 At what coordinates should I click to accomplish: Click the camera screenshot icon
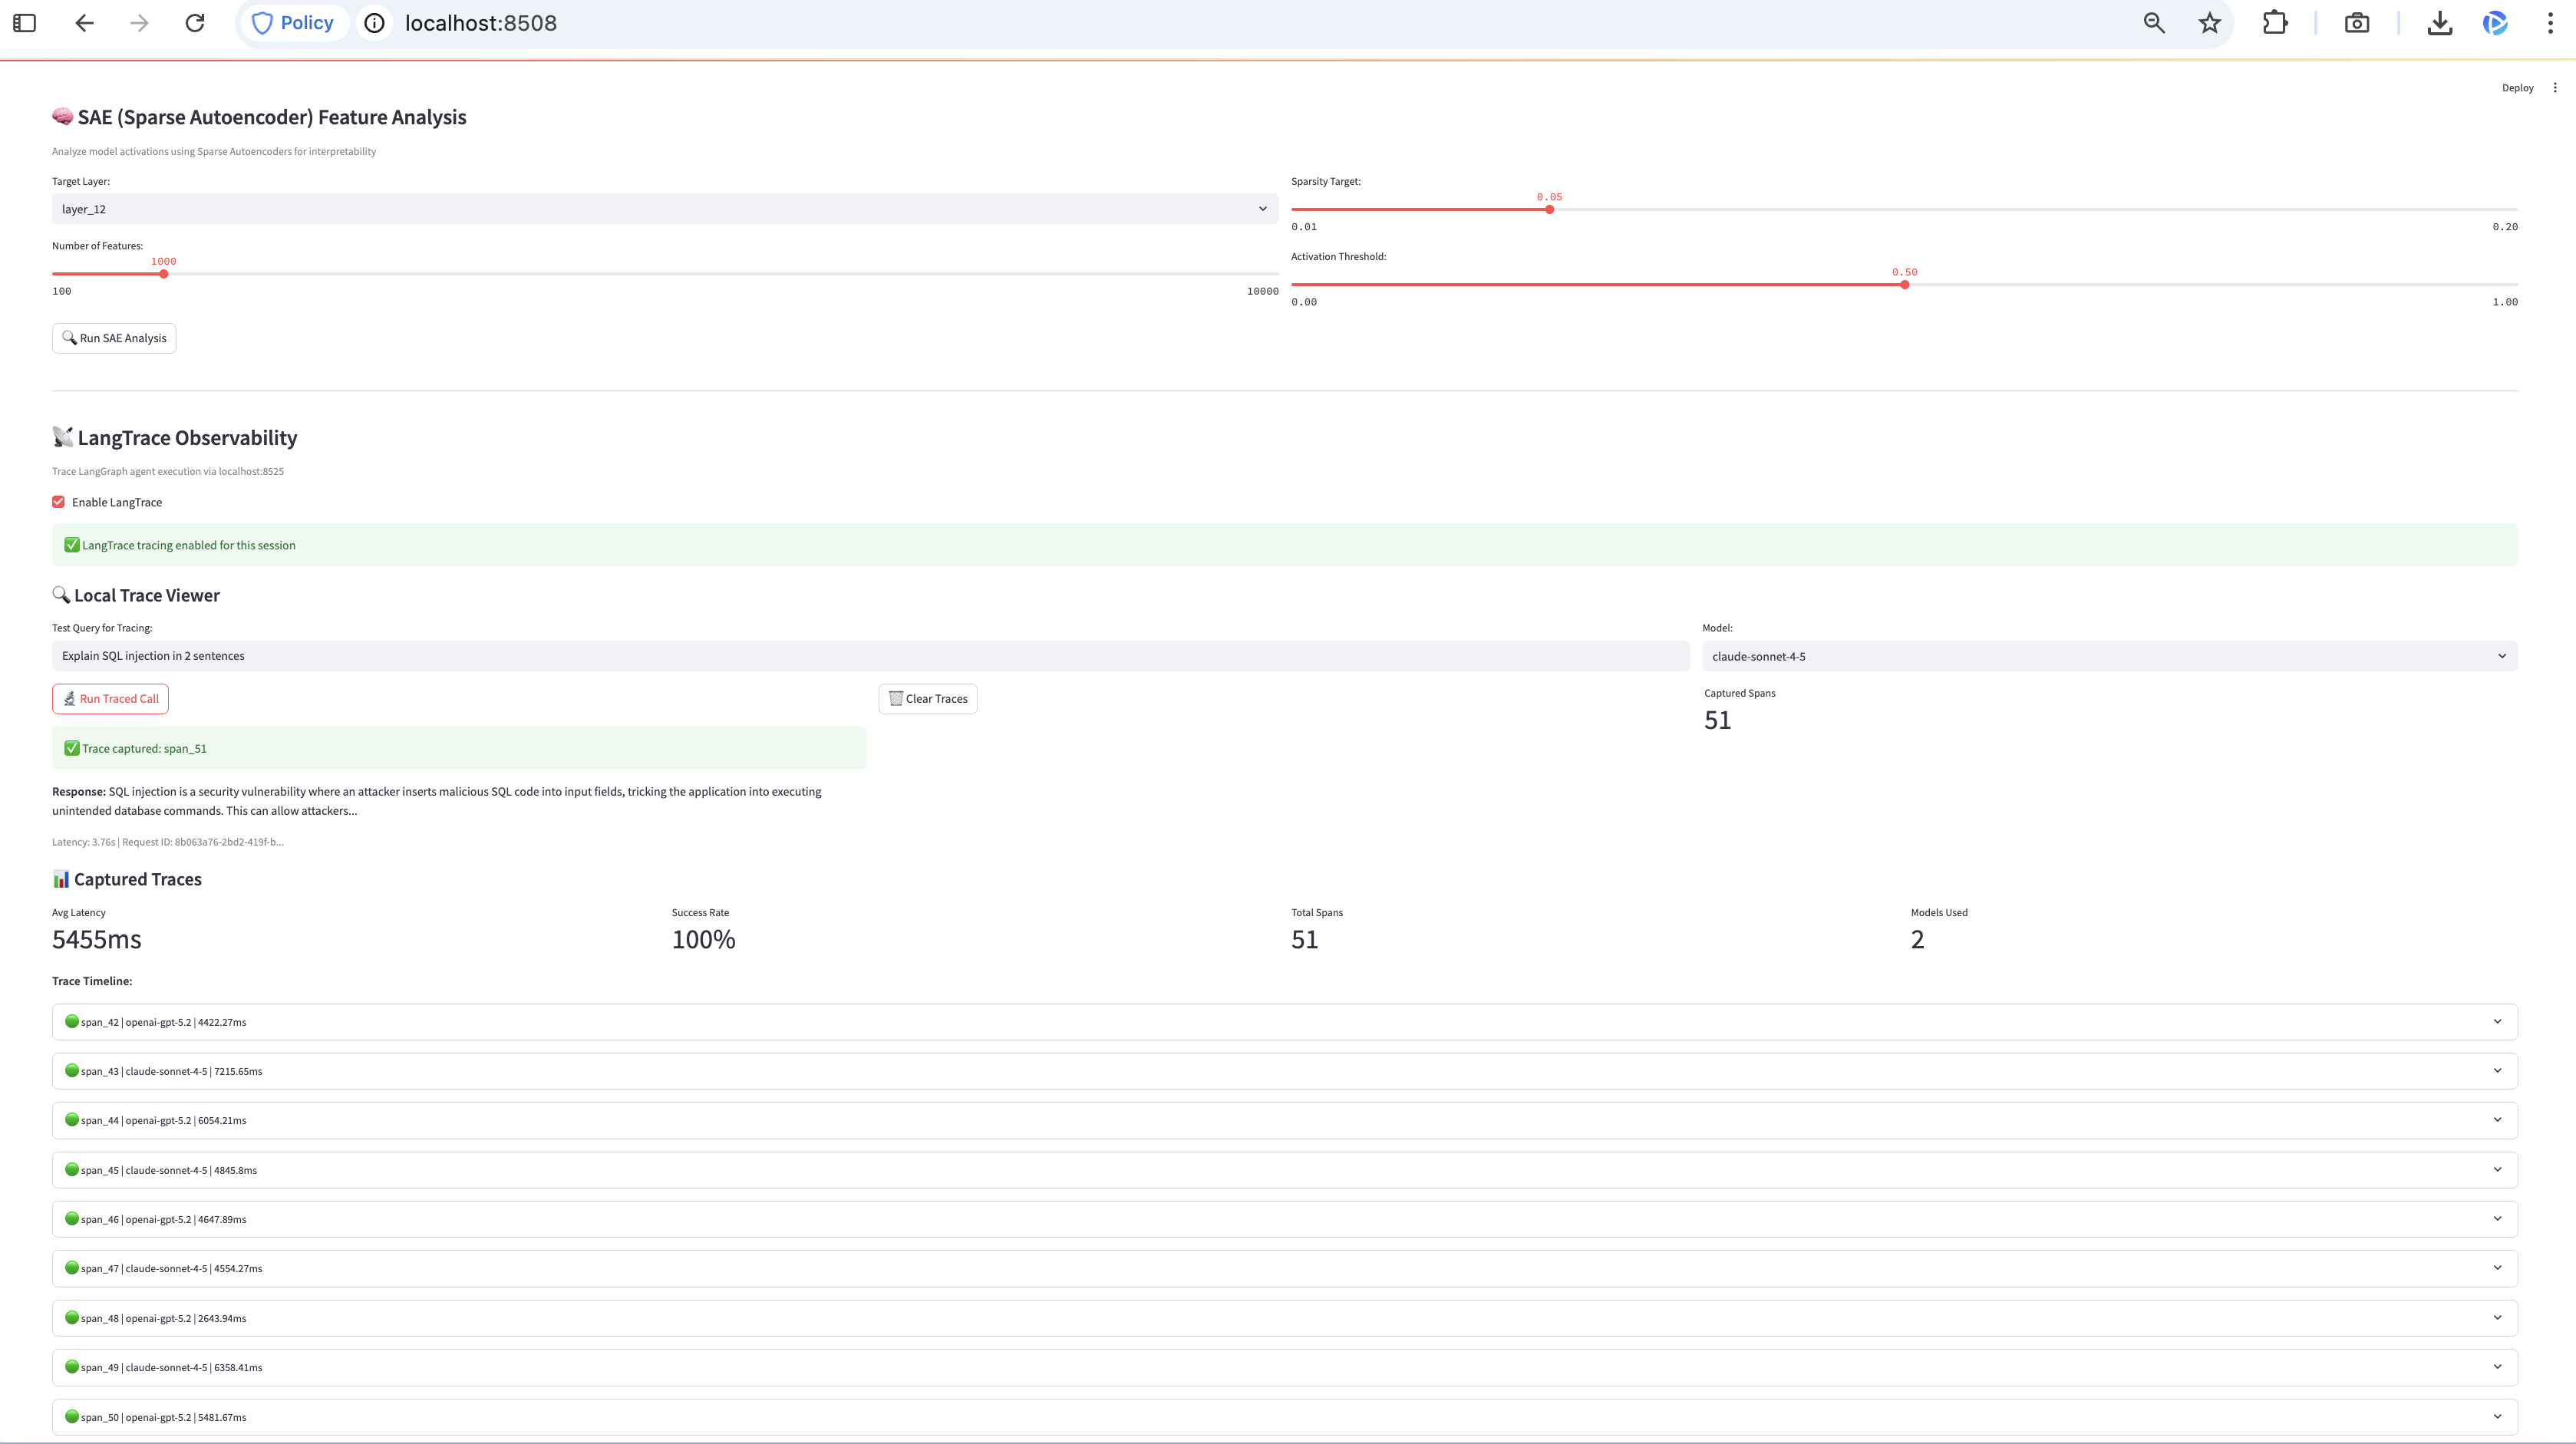[2357, 23]
